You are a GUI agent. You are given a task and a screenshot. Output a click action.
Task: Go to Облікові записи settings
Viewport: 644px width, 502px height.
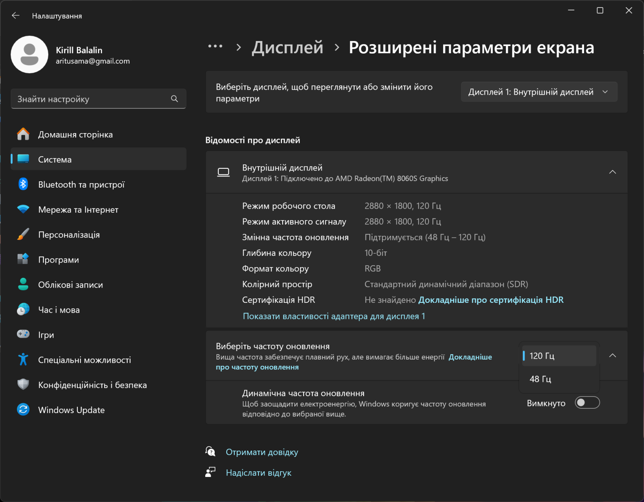click(x=71, y=284)
